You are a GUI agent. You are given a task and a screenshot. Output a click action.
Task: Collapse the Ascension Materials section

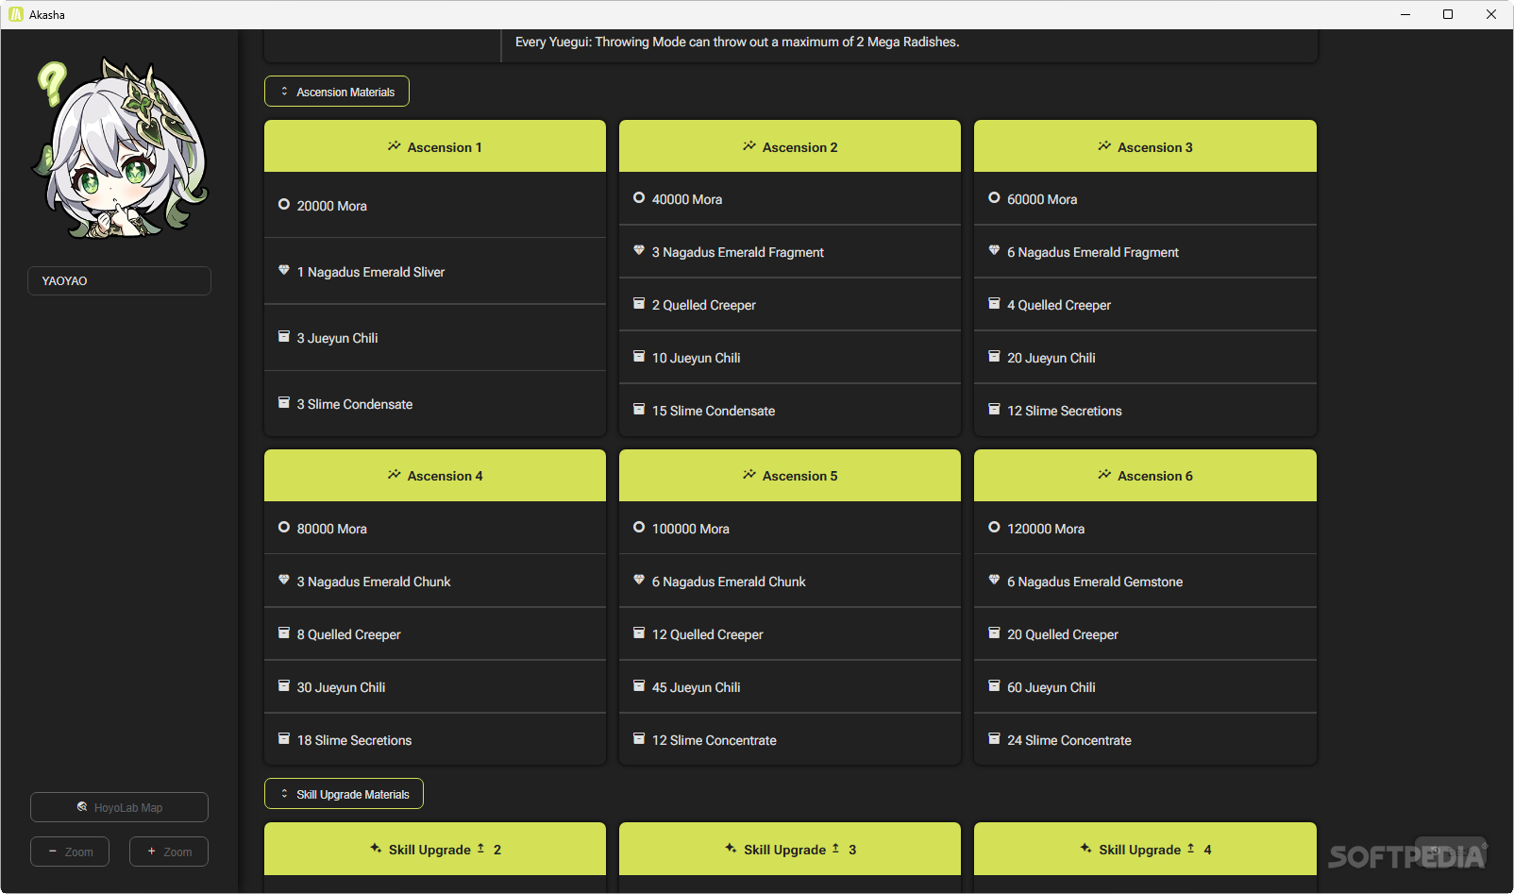[x=337, y=92]
